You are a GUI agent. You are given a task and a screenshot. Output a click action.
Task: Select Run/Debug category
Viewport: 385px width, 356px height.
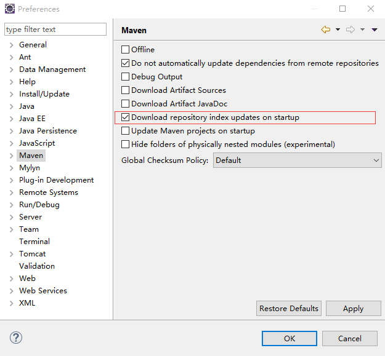pos(39,205)
